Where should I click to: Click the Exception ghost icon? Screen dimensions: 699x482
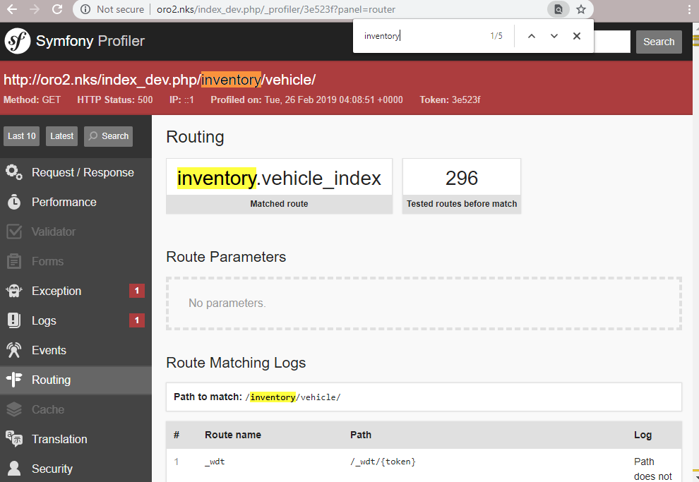tap(14, 291)
